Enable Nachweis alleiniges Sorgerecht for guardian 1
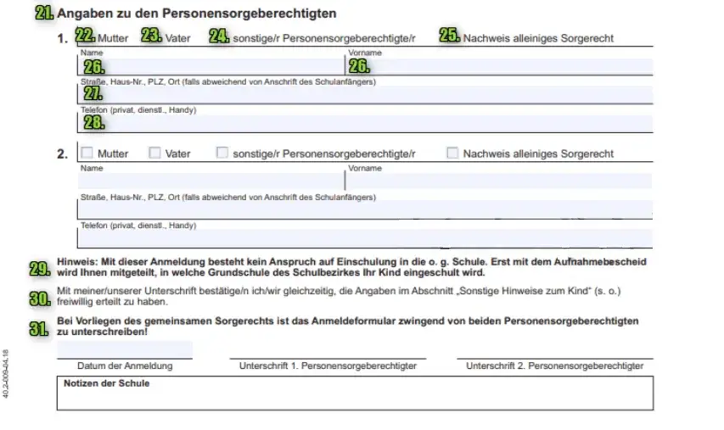 pyautogui.click(x=452, y=37)
